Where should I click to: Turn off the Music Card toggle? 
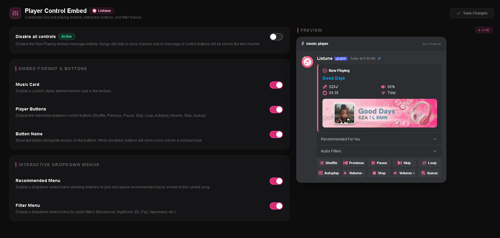(276, 85)
